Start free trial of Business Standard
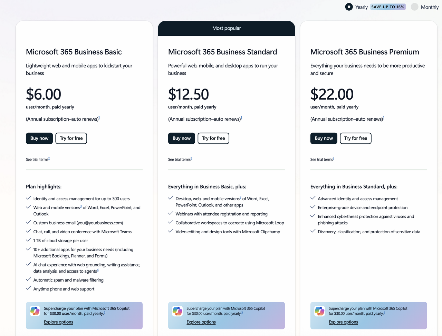The width and height of the screenshot is (442, 336). coord(213,138)
